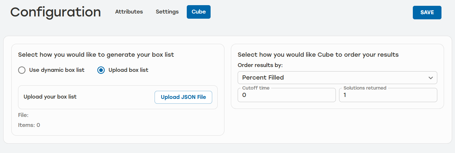Open the Attributes tab
Screen dimensions: 455x153
click(129, 12)
